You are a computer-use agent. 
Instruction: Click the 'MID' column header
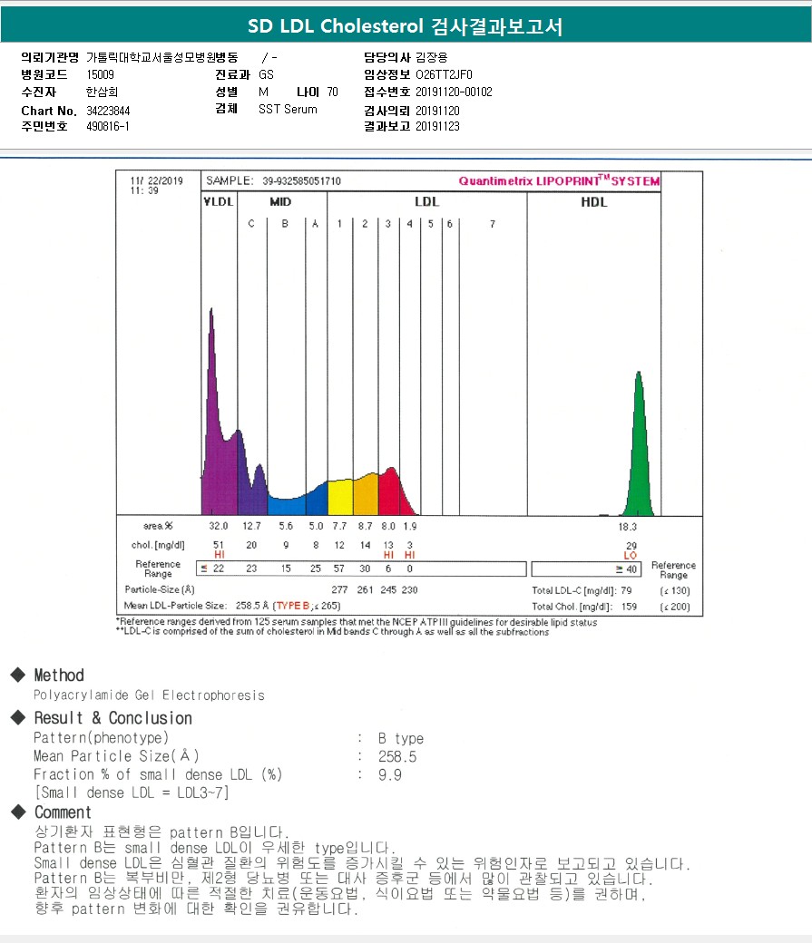[280, 201]
